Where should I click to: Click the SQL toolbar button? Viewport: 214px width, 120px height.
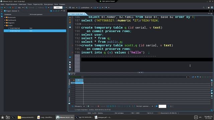point(18,8)
